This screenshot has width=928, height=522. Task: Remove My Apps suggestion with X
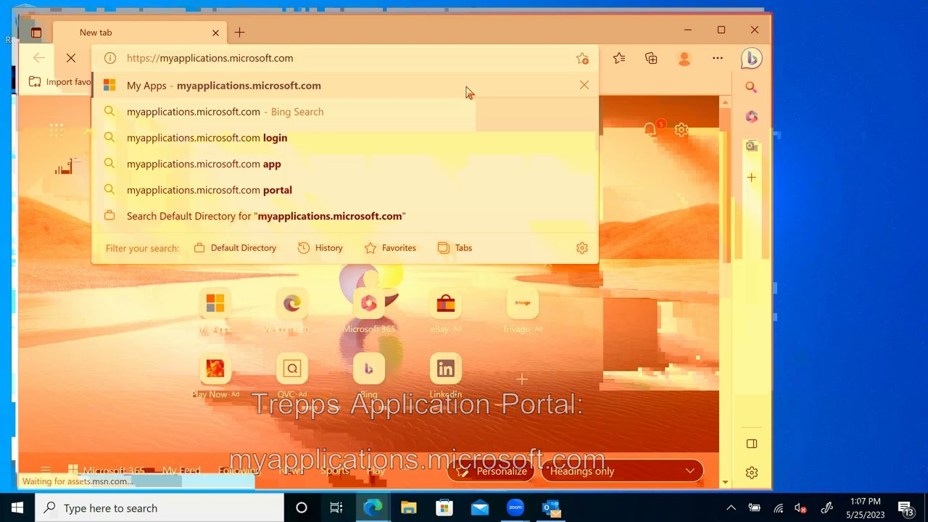pyautogui.click(x=584, y=85)
